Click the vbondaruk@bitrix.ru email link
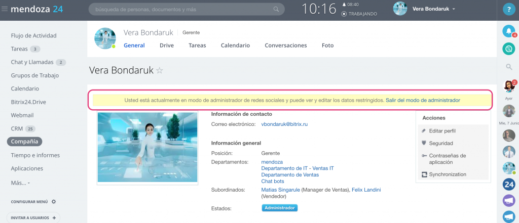The image size is (519, 223). [285, 124]
